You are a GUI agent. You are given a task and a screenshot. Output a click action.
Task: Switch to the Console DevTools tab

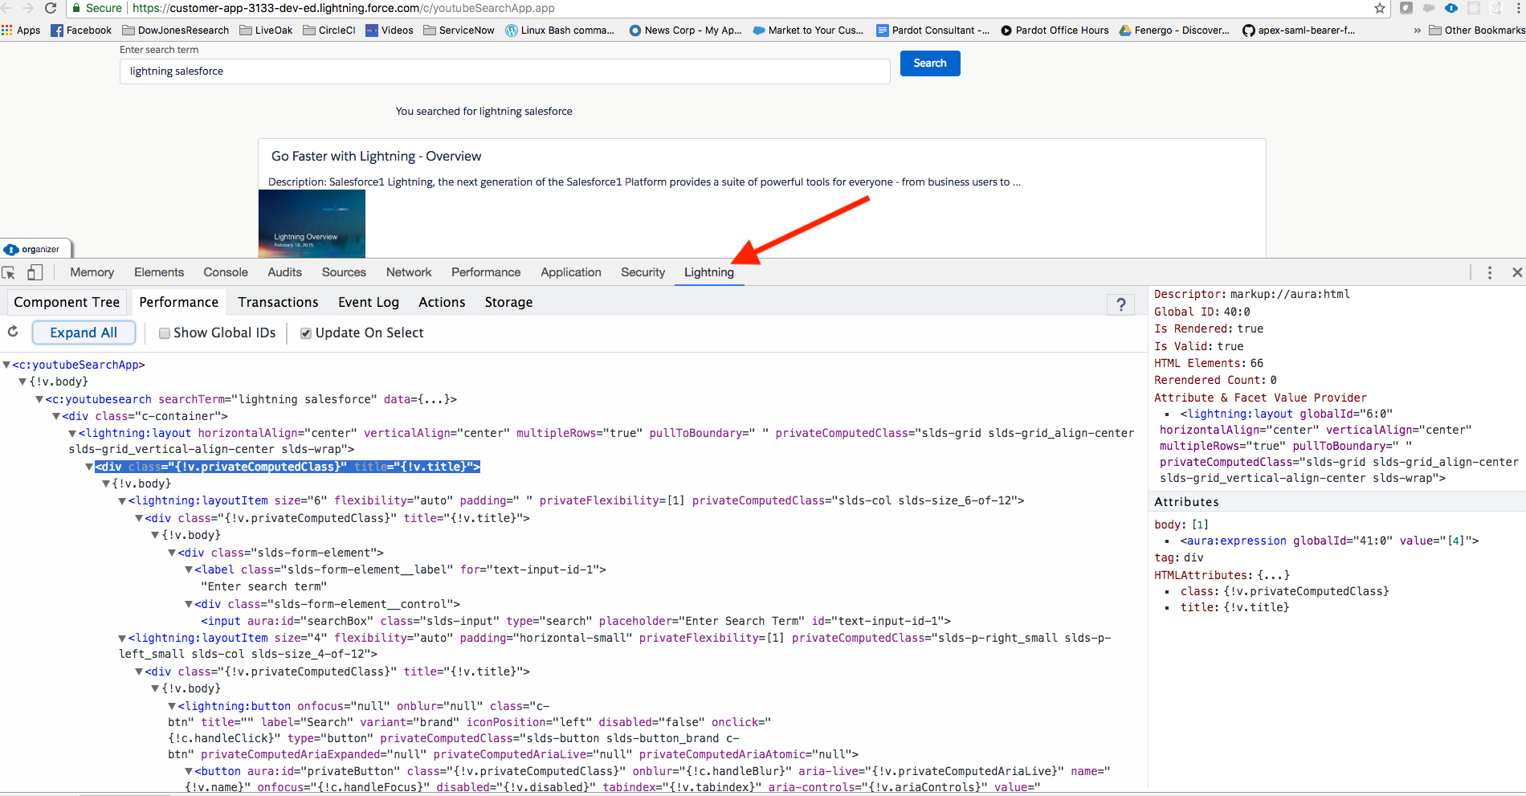coord(226,272)
